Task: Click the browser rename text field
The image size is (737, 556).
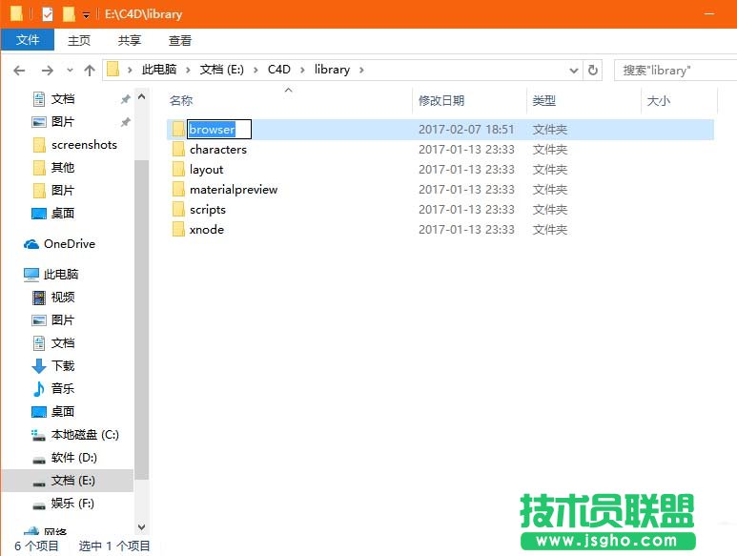Action: coord(219,130)
